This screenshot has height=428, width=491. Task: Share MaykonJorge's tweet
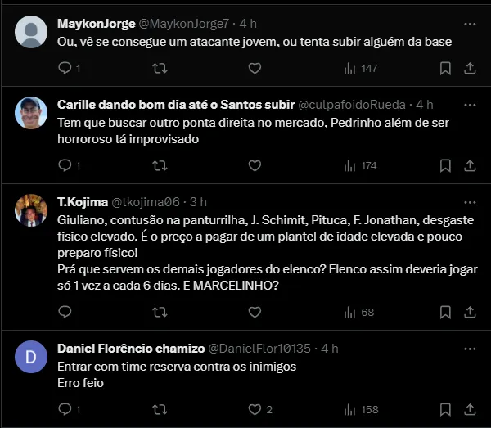[471, 69]
